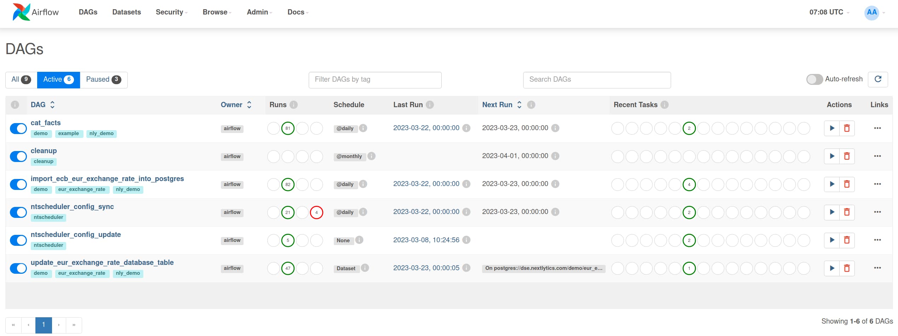
Task: Run the update_eur_exchange_rate_database_table DAG play icon
Action: click(x=832, y=268)
